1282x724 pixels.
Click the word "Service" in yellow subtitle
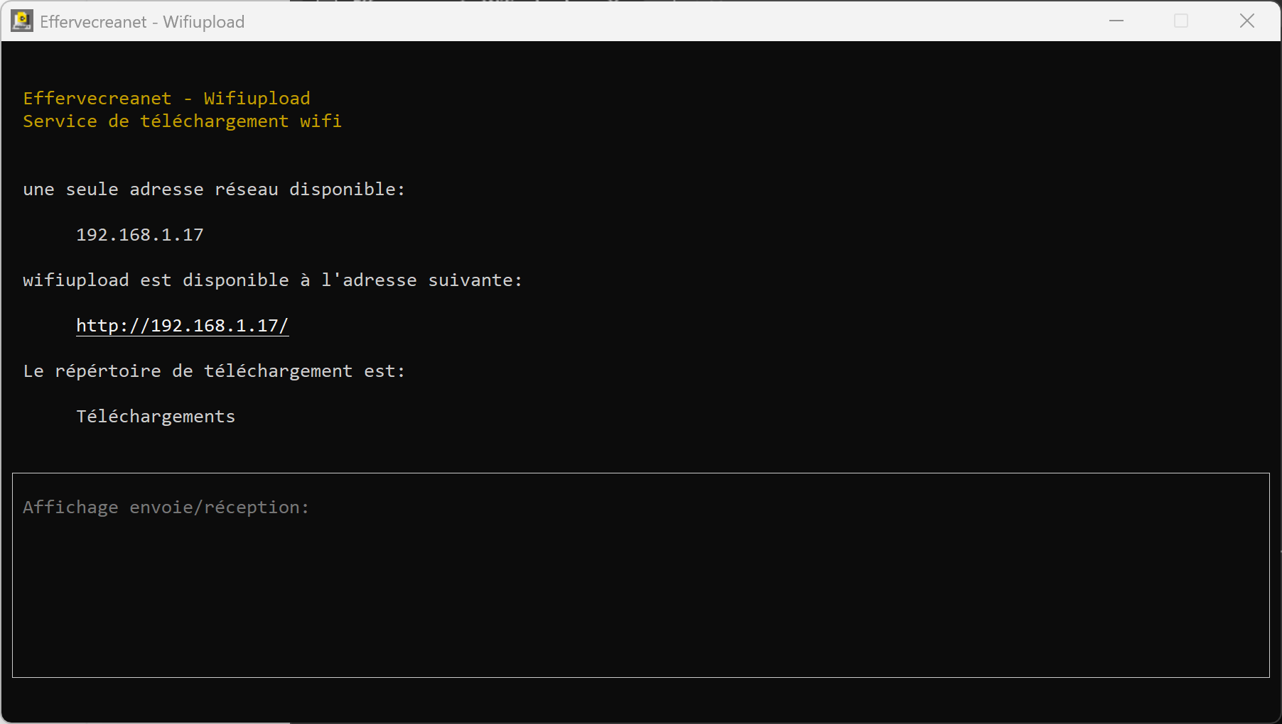pos(60,121)
